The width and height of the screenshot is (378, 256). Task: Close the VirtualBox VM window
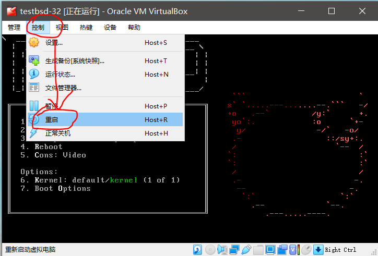point(362,11)
